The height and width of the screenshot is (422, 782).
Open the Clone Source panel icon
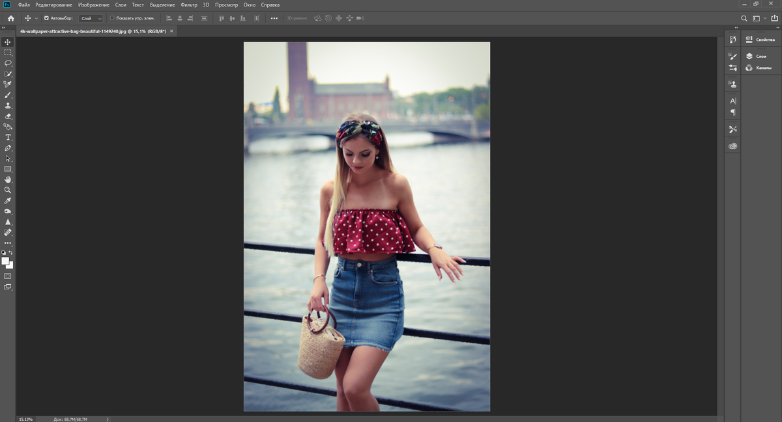tap(733, 84)
